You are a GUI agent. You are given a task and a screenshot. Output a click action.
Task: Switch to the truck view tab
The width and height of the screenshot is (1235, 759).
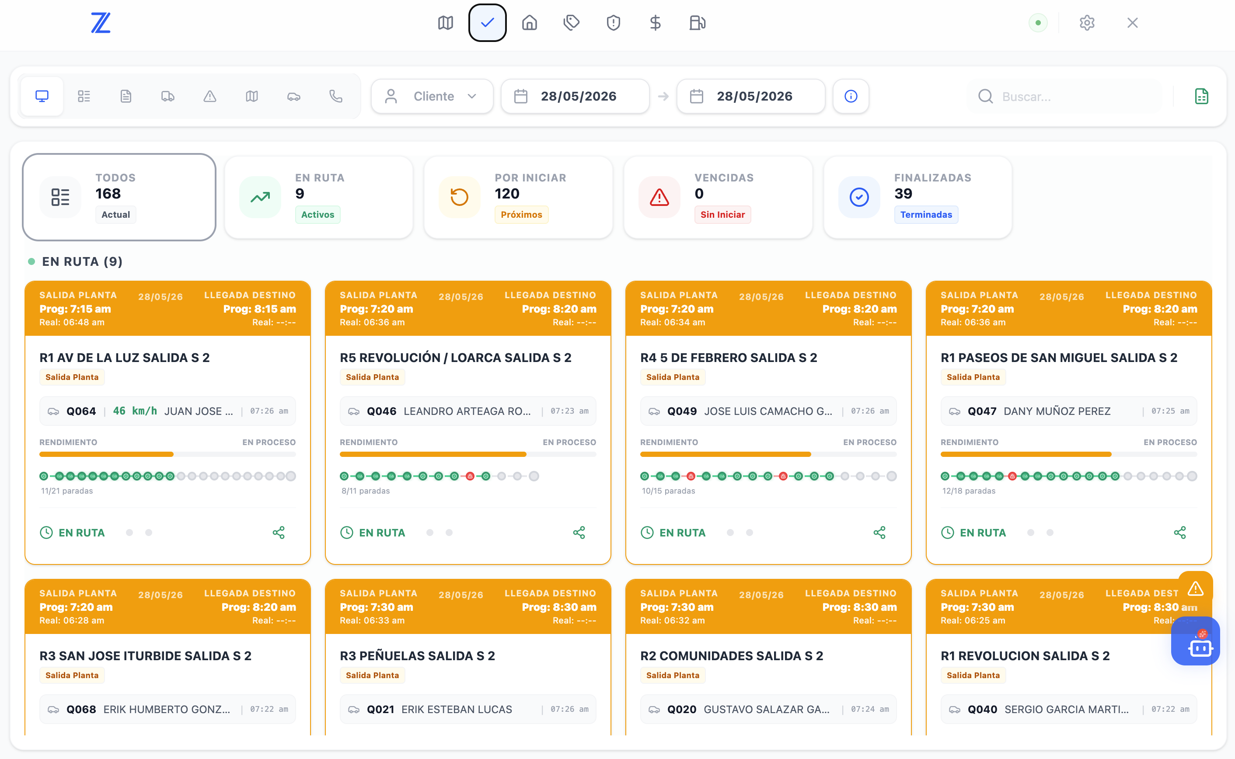click(x=167, y=96)
